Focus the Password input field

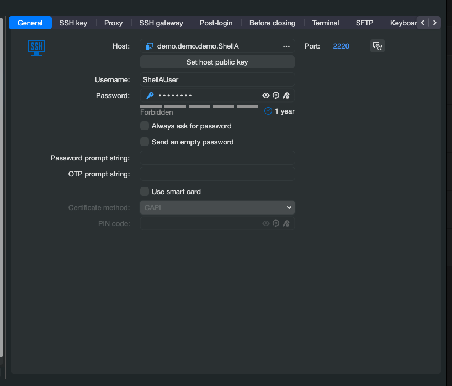[217, 95]
